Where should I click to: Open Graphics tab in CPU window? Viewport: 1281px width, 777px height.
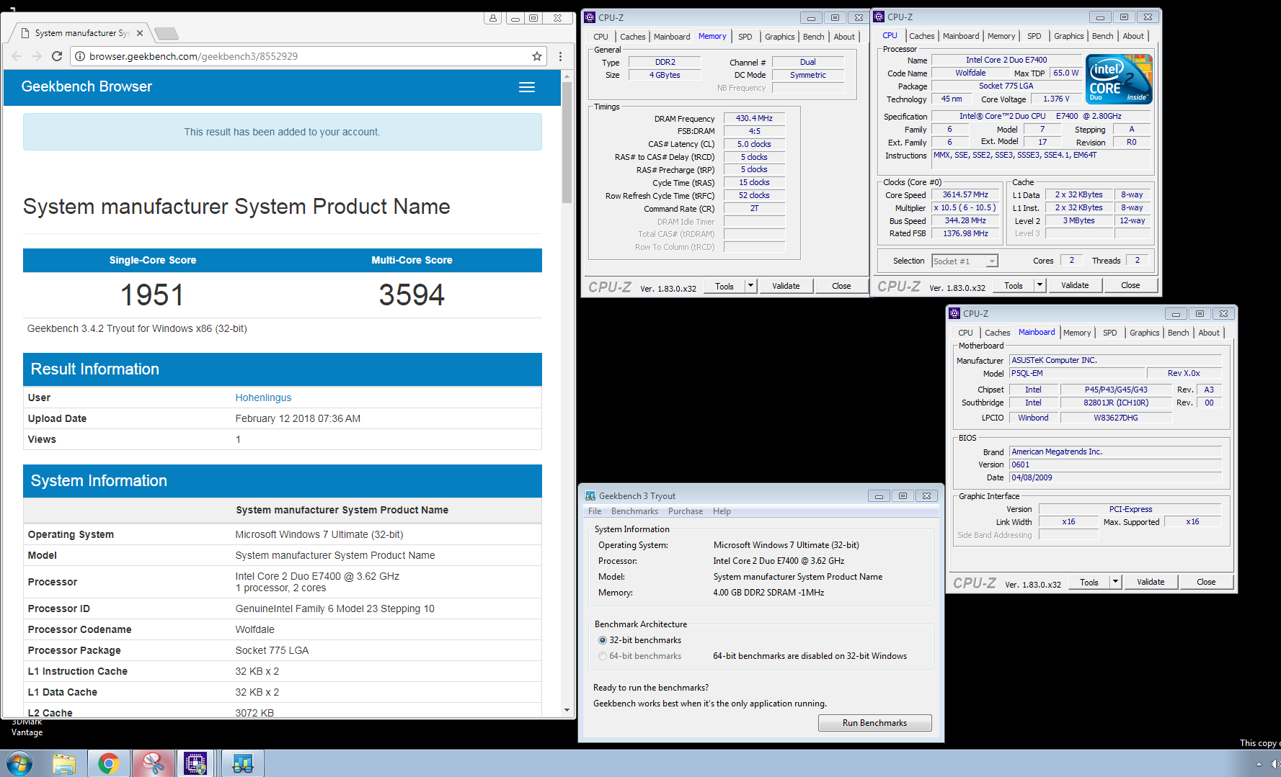point(1068,36)
